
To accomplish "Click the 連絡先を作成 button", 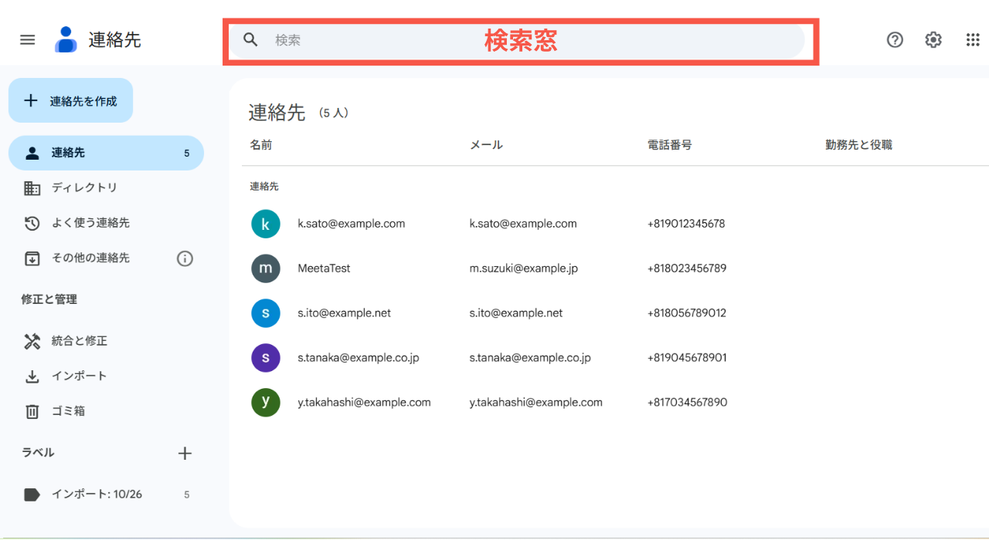I will (x=70, y=100).
